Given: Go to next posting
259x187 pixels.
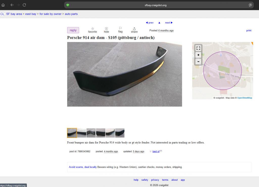Looking at the screenshot, I should click(169, 23).
